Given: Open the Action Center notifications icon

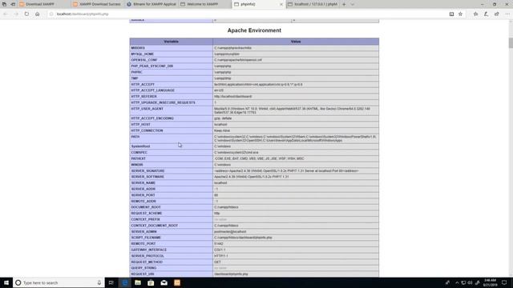Looking at the screenshot, I should [x=504, y=282].
